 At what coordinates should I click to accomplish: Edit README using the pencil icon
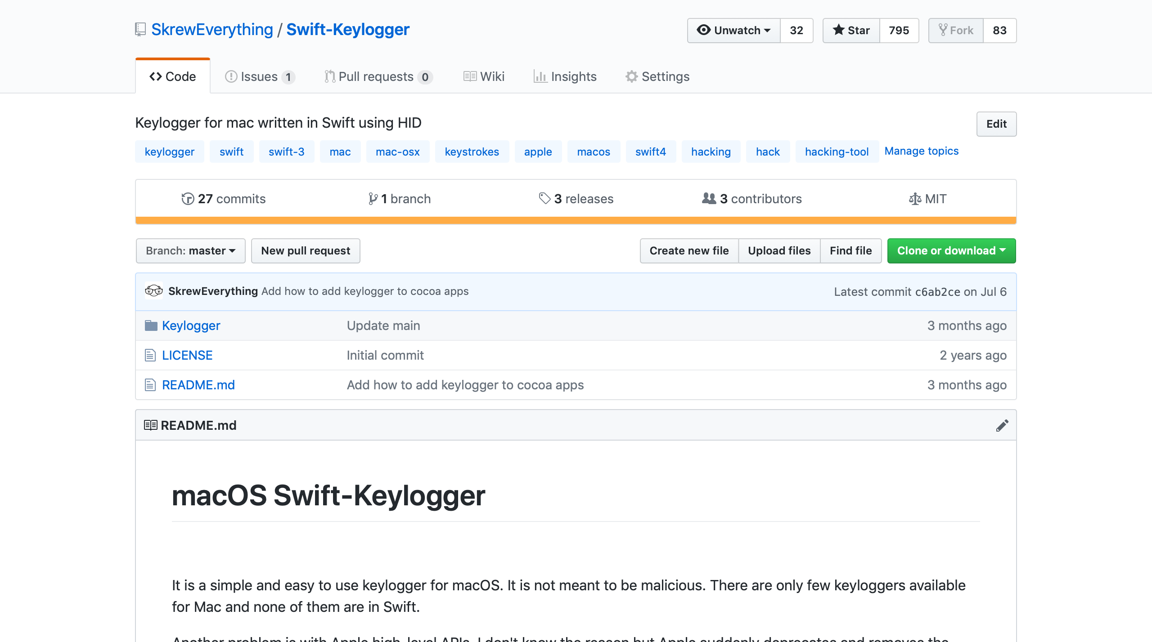tap(1002, 425)
